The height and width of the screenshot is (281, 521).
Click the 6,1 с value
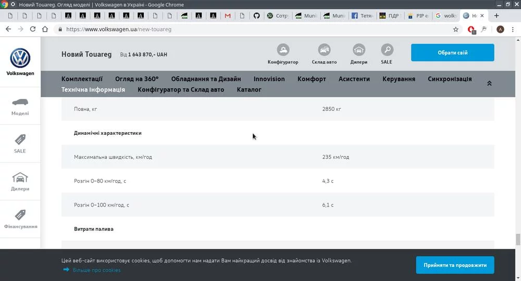[x=328, y=205]
